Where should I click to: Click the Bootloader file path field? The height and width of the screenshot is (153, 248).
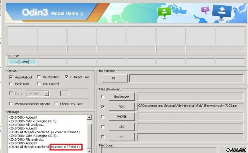(191, 97)
